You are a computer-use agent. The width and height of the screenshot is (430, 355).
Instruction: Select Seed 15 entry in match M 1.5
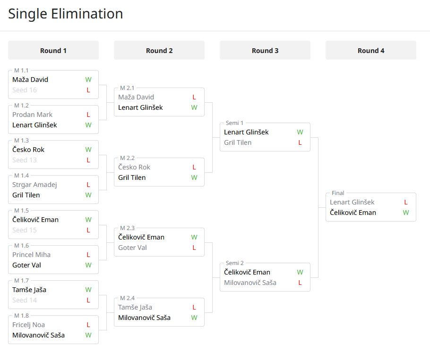point(25,230)
